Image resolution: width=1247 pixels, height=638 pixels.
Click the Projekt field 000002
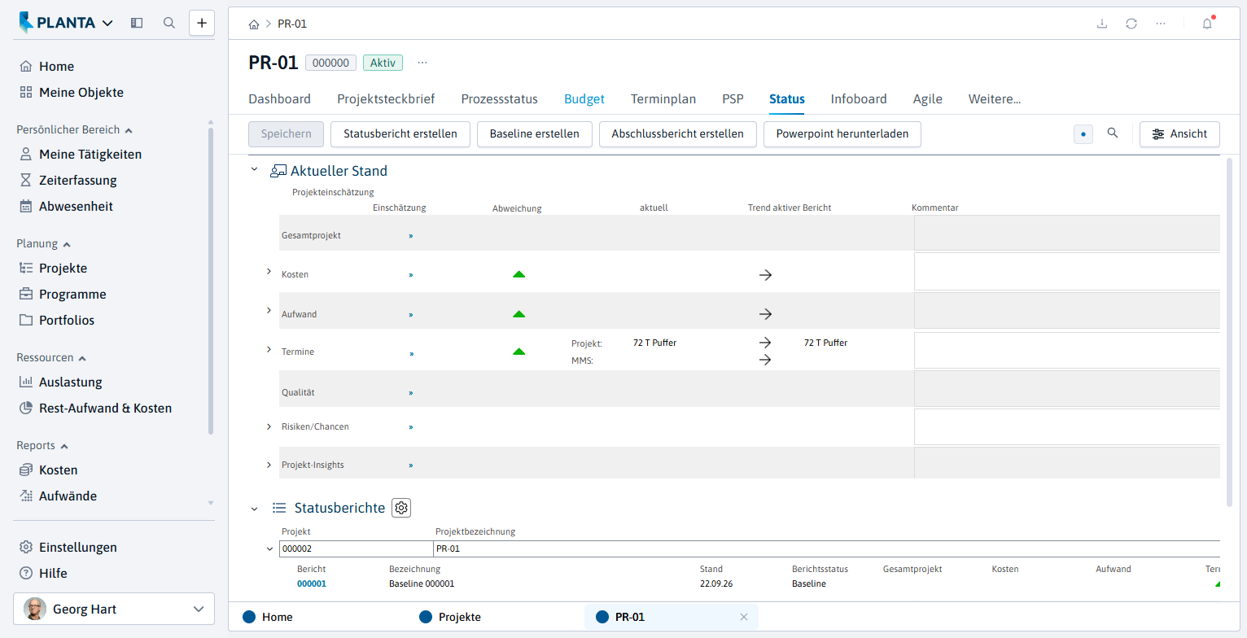[x=357, y=548]
